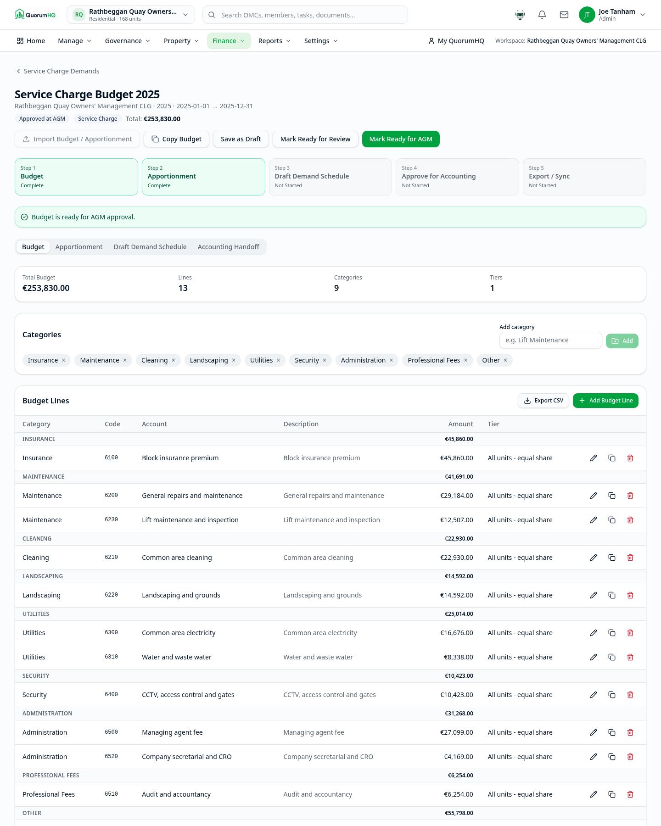Remove the Landscaping category chip
The width and height of the screenshot is (661, 826).
(234, 360)
